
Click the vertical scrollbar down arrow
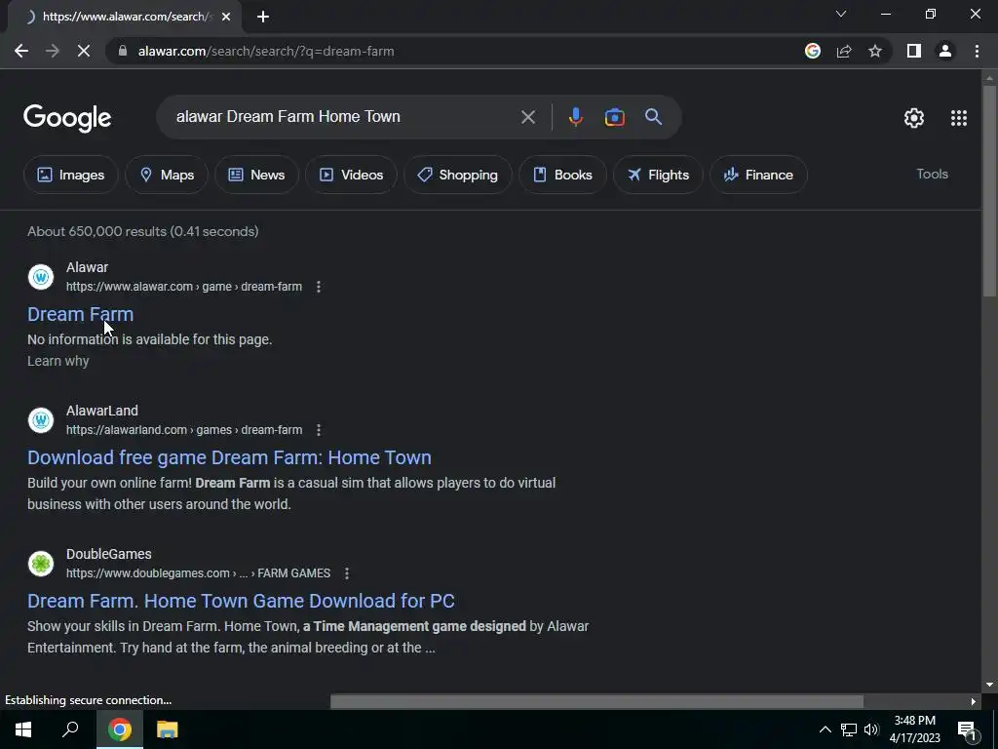989,685
